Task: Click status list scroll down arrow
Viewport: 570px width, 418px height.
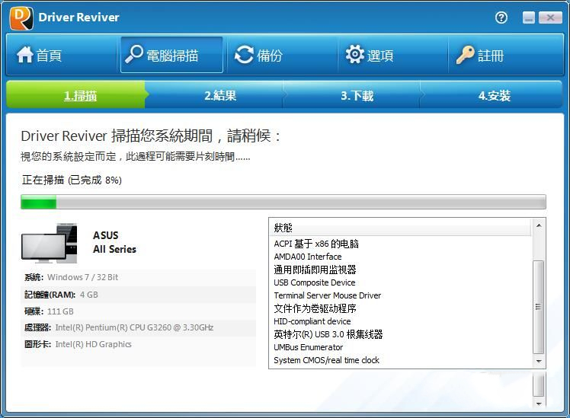Action: 539,362
